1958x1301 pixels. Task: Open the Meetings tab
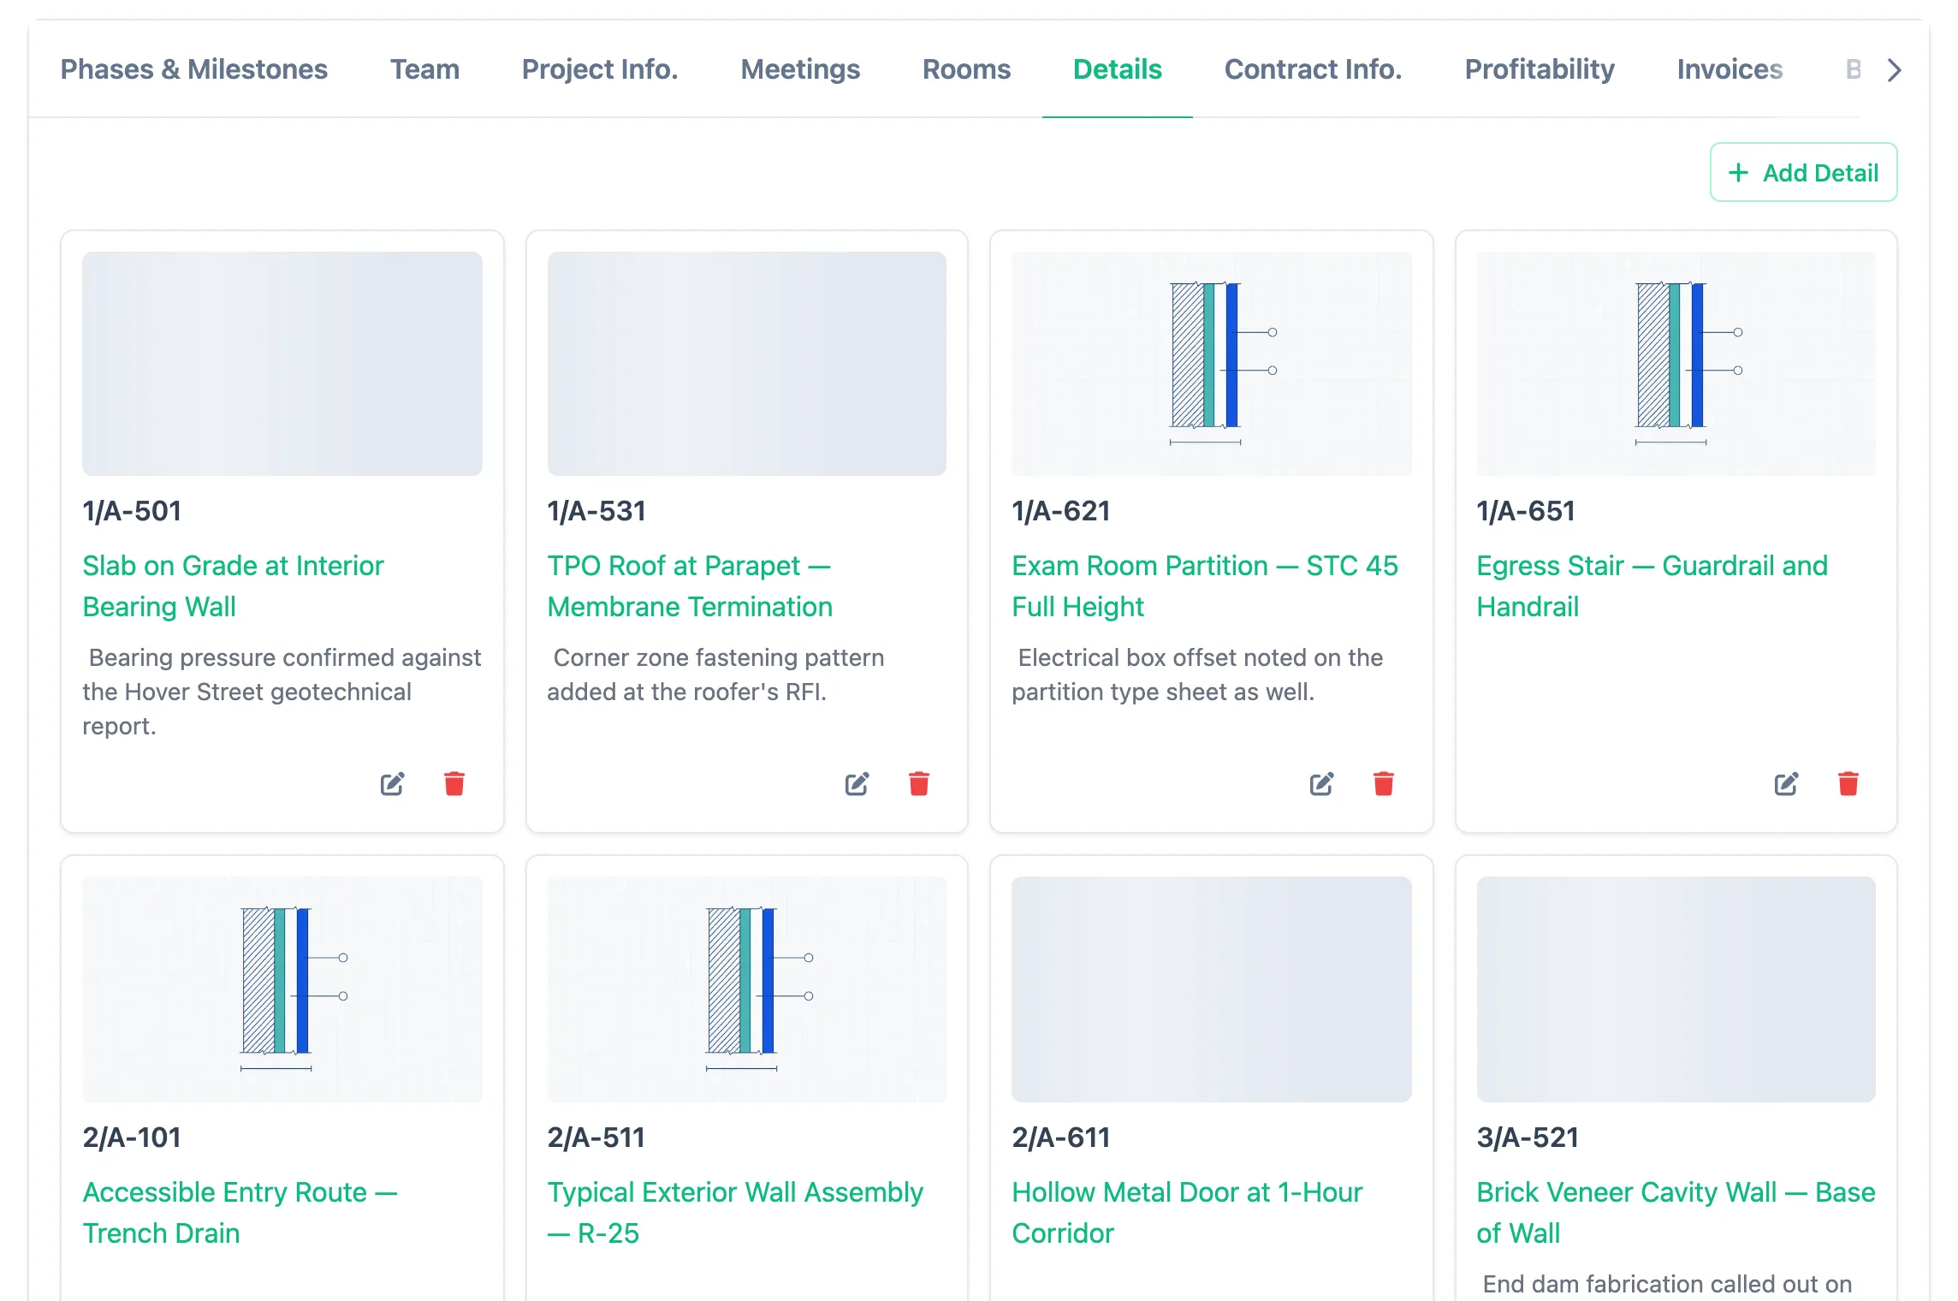coord(800,69)
